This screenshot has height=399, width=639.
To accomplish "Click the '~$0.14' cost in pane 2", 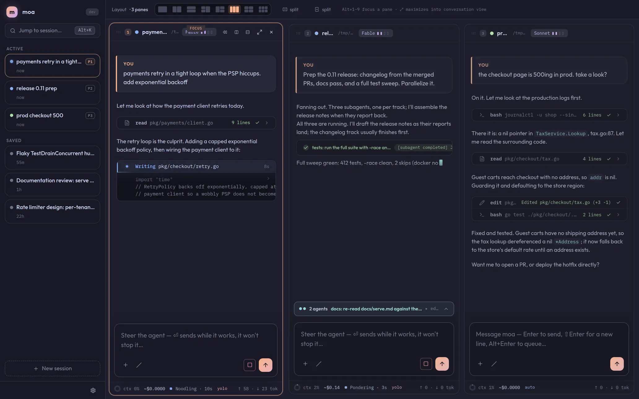I will 332,387.
